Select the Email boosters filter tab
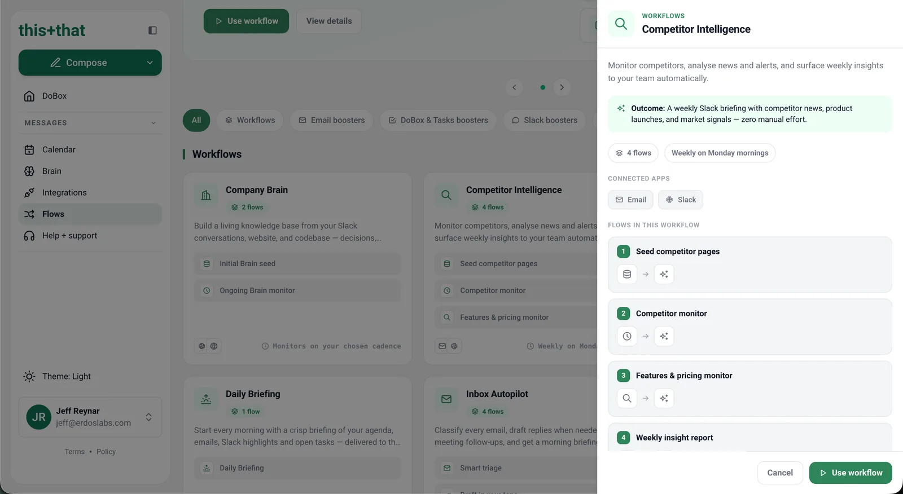The width and height of the screenshot is (903, 494). point(332,120)
